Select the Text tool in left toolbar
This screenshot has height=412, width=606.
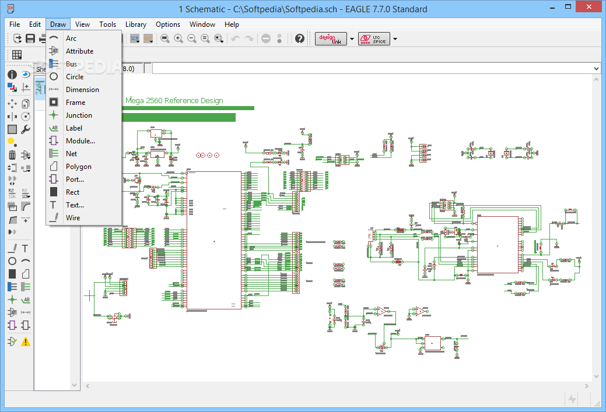(26, 248)
